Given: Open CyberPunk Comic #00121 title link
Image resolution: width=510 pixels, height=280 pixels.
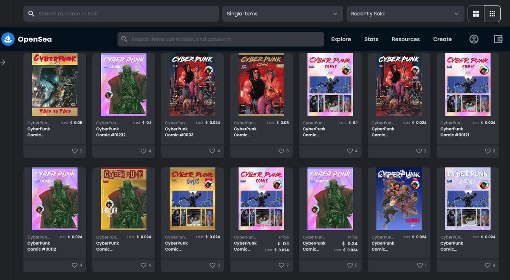Looking at the screenshot, I should point(455,132).
